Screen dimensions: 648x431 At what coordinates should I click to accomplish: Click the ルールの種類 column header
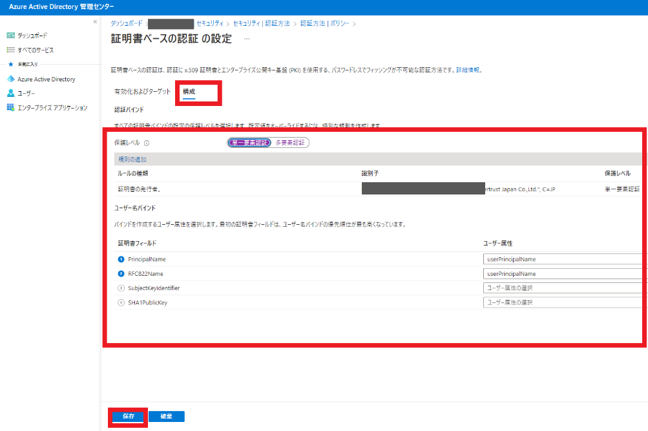click(133, 173)
